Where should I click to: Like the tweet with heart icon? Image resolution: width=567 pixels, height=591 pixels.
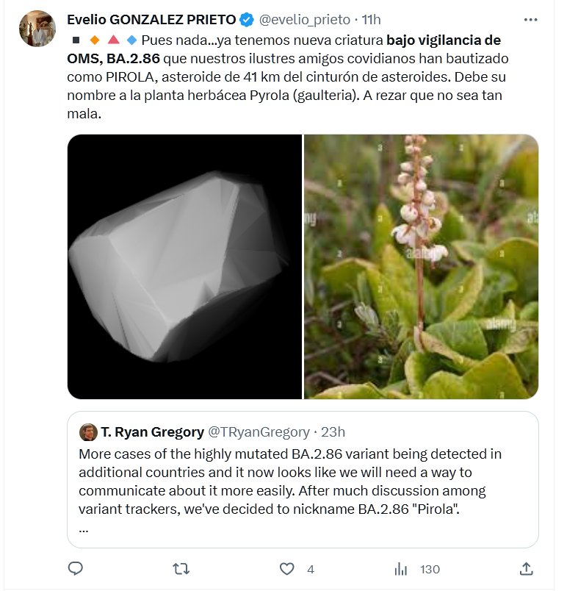point(287,568)
